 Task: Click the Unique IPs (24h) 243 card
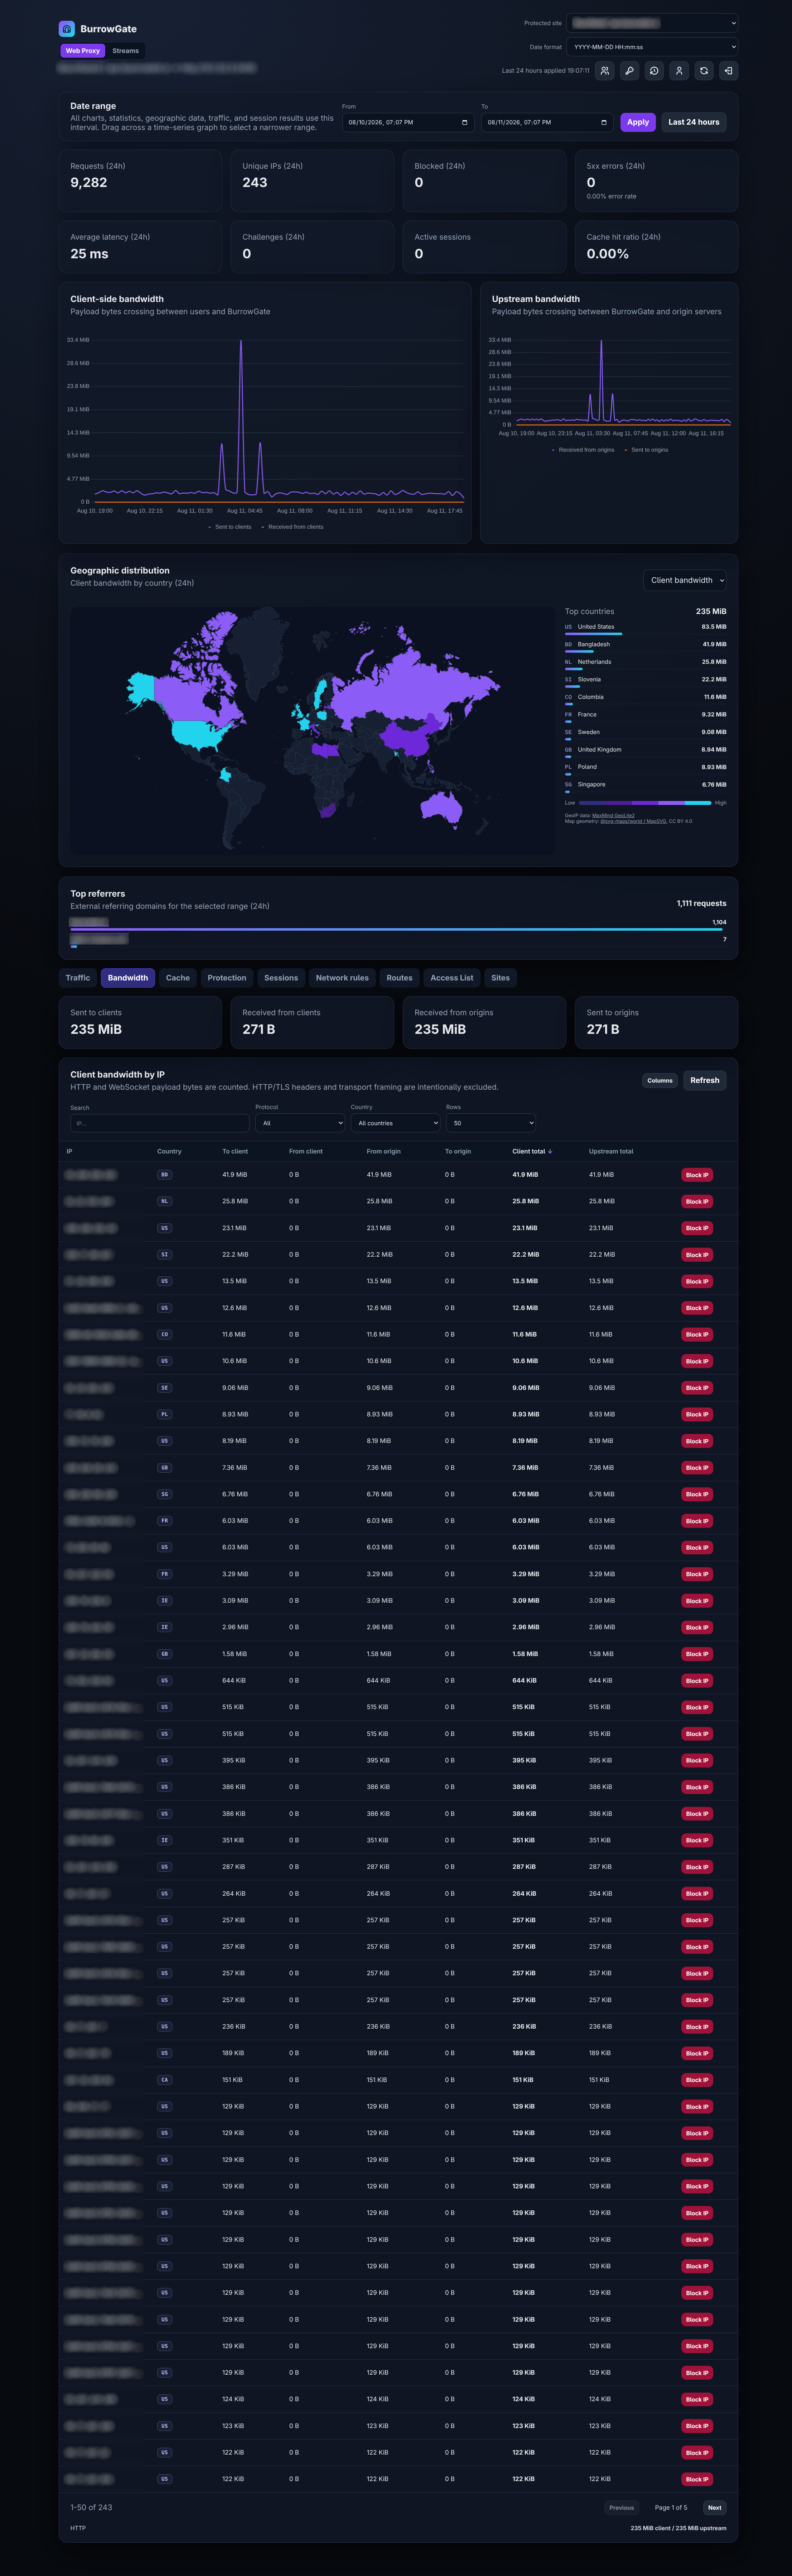(x=312, y=181)
